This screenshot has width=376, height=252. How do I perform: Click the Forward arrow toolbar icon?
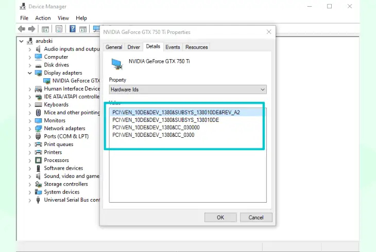click(x=31, y=29)
